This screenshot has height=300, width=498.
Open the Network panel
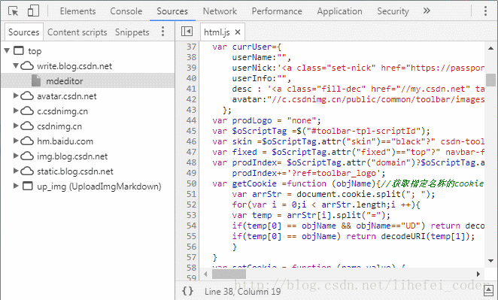click(220, 11)
